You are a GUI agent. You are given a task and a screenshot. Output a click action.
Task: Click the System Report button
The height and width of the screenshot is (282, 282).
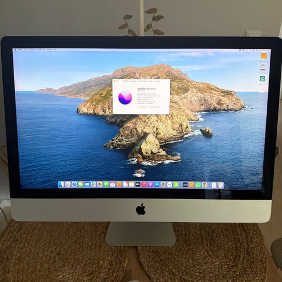[x=142, y=107]
